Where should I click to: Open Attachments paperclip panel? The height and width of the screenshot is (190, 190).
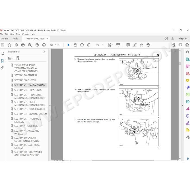click(x=2, y=68)
